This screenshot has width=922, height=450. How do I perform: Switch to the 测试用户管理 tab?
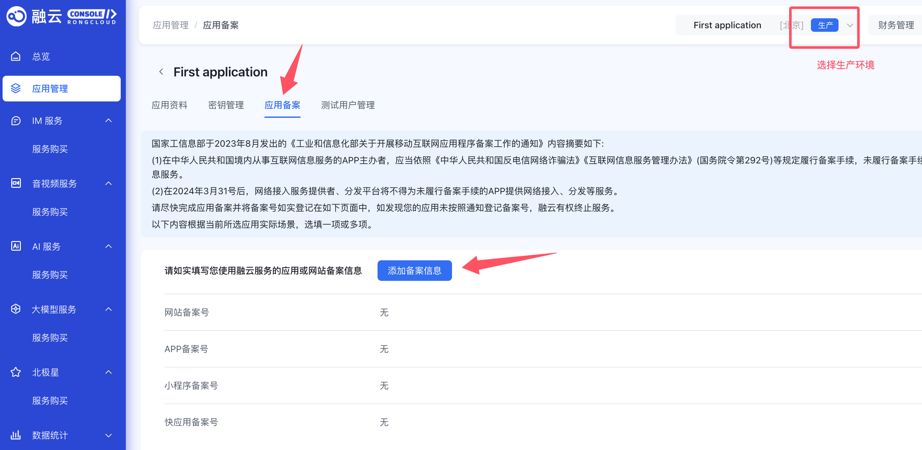pyautogui.click(x=348, y=105)
